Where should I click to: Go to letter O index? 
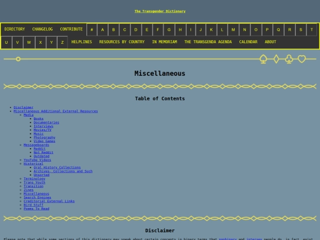click(x=256, y=30)
